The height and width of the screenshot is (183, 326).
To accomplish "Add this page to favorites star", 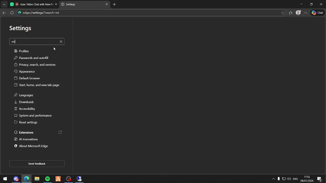I will pyautogui.click(x=283, y=13).
